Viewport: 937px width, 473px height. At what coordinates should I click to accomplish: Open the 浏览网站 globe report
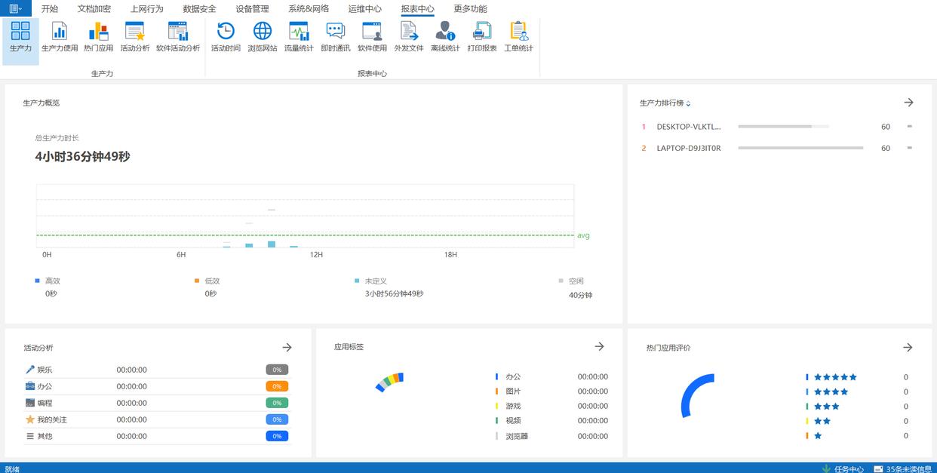click(263, 36)
